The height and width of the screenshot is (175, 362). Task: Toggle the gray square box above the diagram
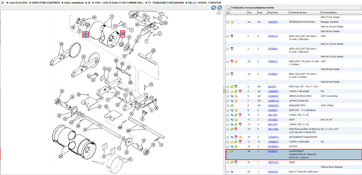[219, 13]
